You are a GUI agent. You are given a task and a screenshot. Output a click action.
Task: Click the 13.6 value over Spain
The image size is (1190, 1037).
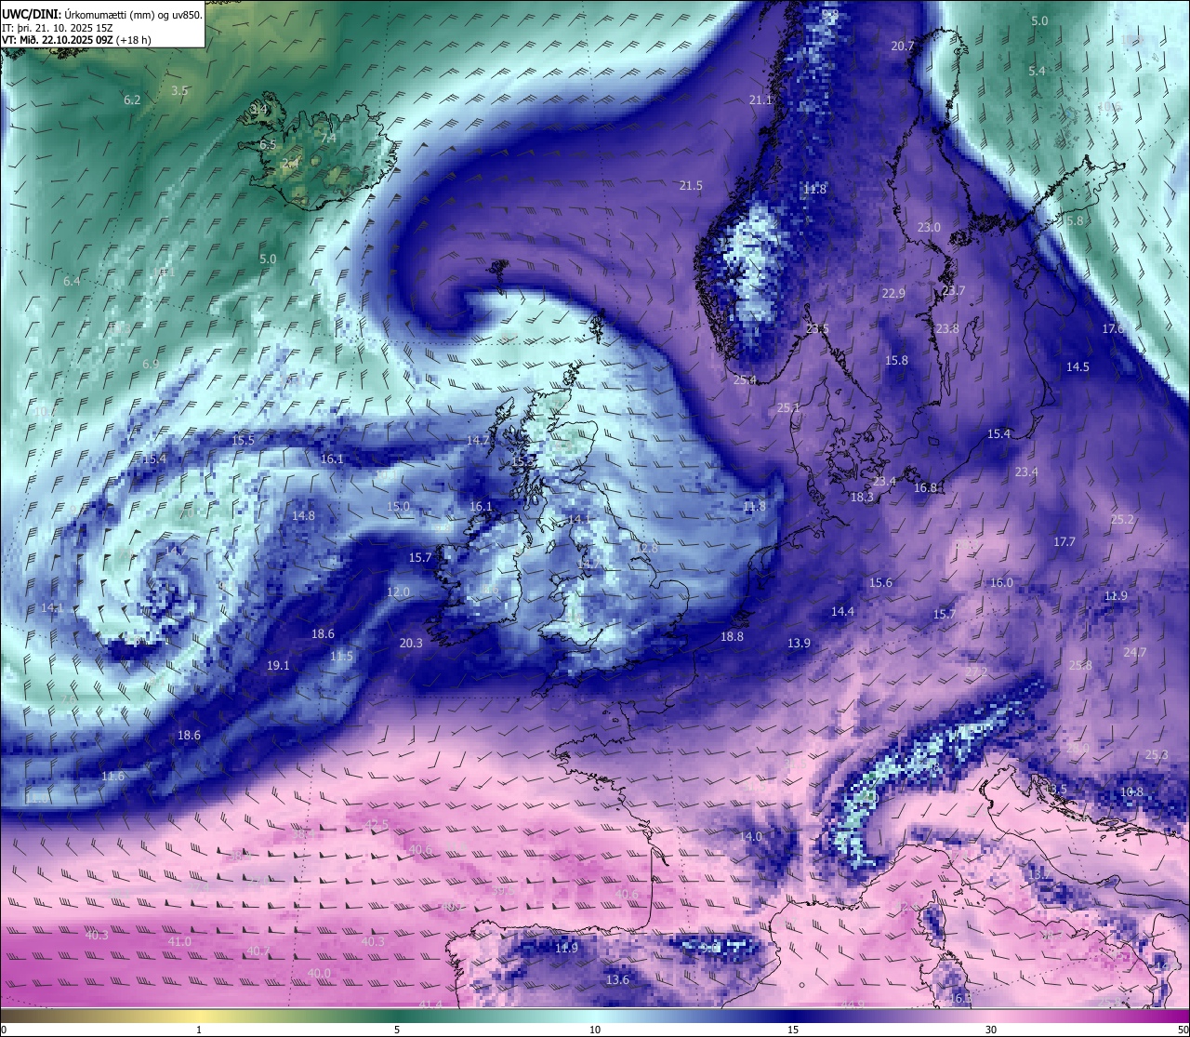(617, 979)
